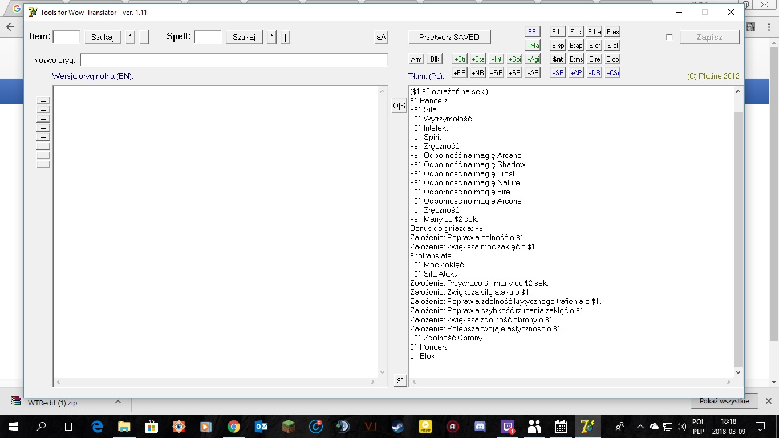Insert the +Str strength stat
779x438 pixels.
(x=460, y=59)
